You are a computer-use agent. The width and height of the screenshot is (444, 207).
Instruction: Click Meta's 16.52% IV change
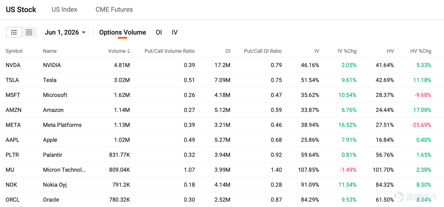click(x=347, y=125)
